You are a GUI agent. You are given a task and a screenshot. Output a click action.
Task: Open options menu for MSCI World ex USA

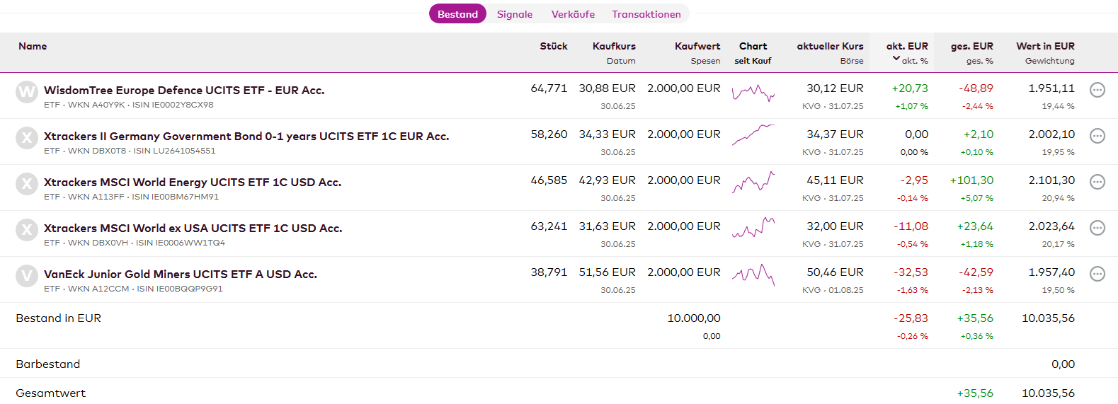(1097, 228)
